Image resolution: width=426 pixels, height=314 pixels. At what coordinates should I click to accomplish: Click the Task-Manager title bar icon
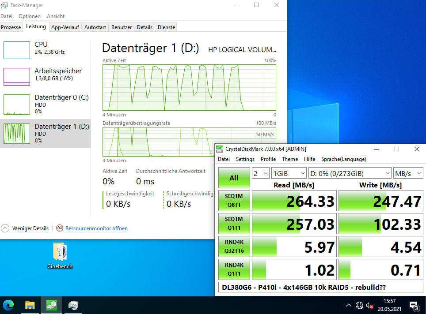click(4, 5)
